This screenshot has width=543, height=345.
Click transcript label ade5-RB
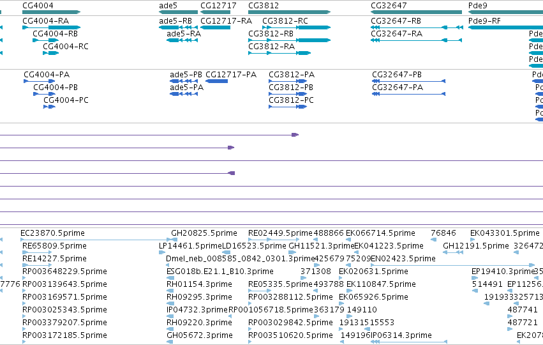point(175,21)
